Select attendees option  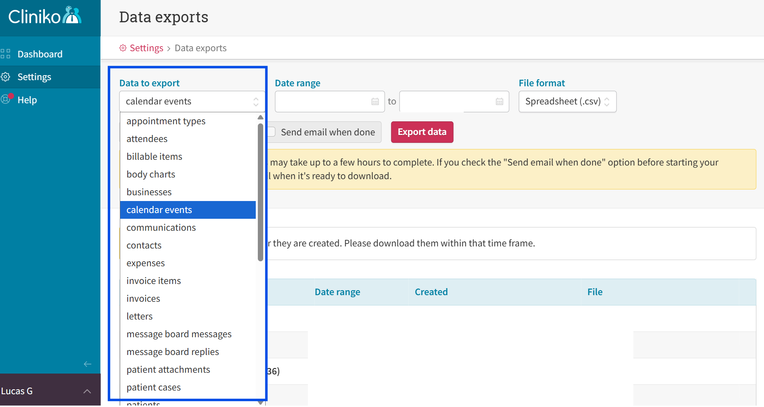click(x=188, y=139)
